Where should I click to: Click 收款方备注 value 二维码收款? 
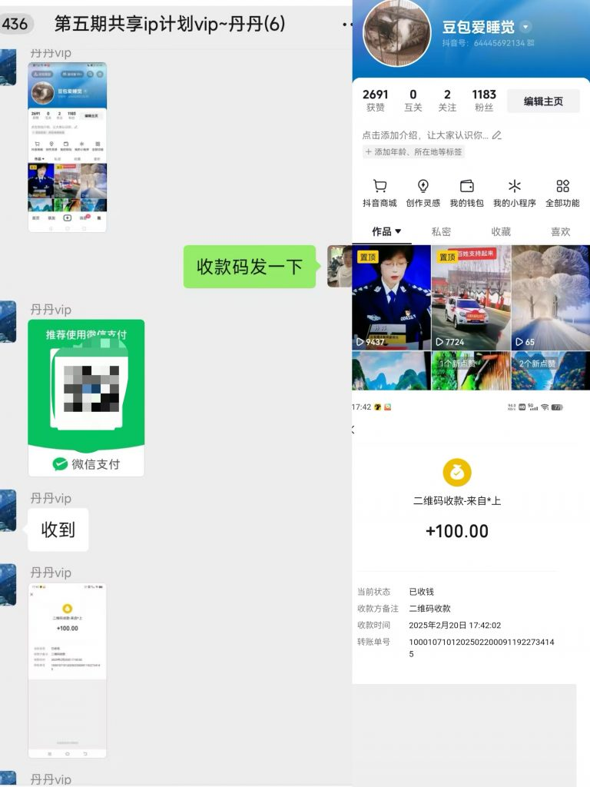pyautogui.click(x=430, y=609)
